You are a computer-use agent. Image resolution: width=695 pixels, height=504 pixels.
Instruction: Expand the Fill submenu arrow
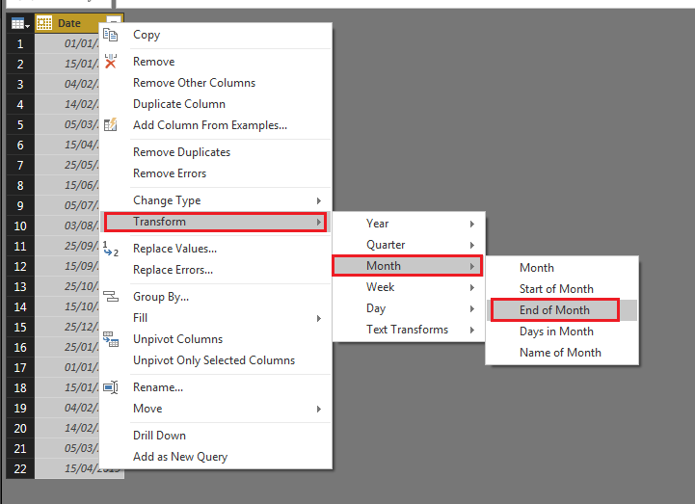(319, 318)
